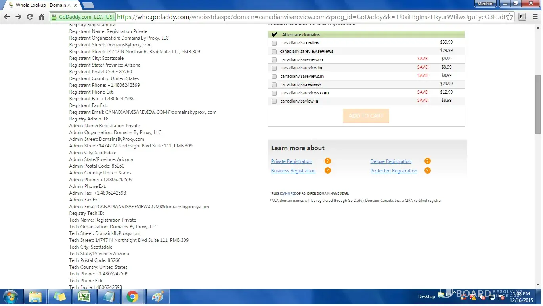The width and height of the screenshot is (543, 306).
Task: Tick the canadianvisa.review checkbox
Action: [x=274, y=43]
